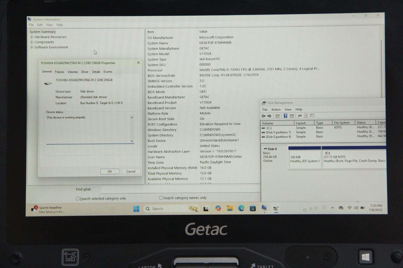Select System Summary tree item
The width and height of the screenshot is (403, 268).
(43, 32)
